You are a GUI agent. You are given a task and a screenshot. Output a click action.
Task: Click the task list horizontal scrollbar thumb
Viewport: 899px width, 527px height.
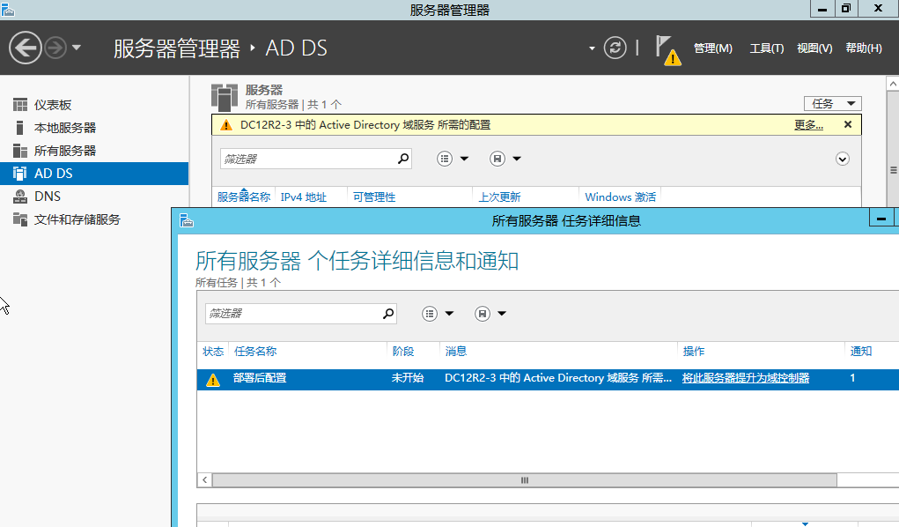[525, 480]
